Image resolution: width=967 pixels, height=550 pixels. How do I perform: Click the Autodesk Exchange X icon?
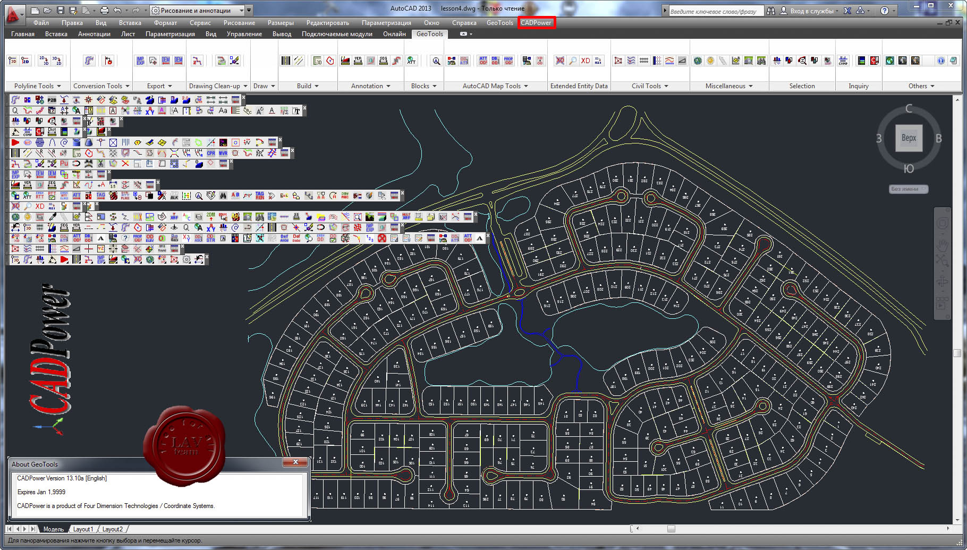[847, 11]
